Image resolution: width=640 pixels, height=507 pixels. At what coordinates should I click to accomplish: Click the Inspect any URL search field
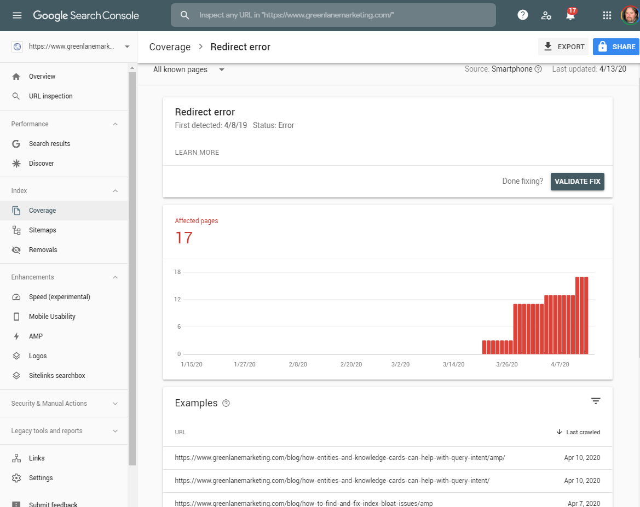coord(333,15)
